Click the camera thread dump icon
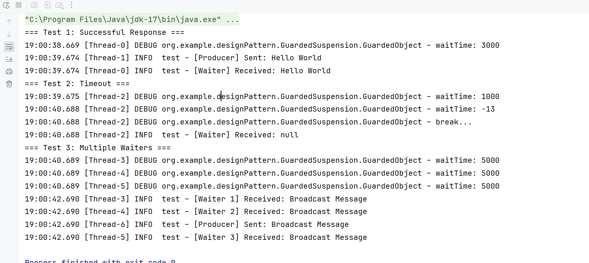589x263 pixels. 34,5
